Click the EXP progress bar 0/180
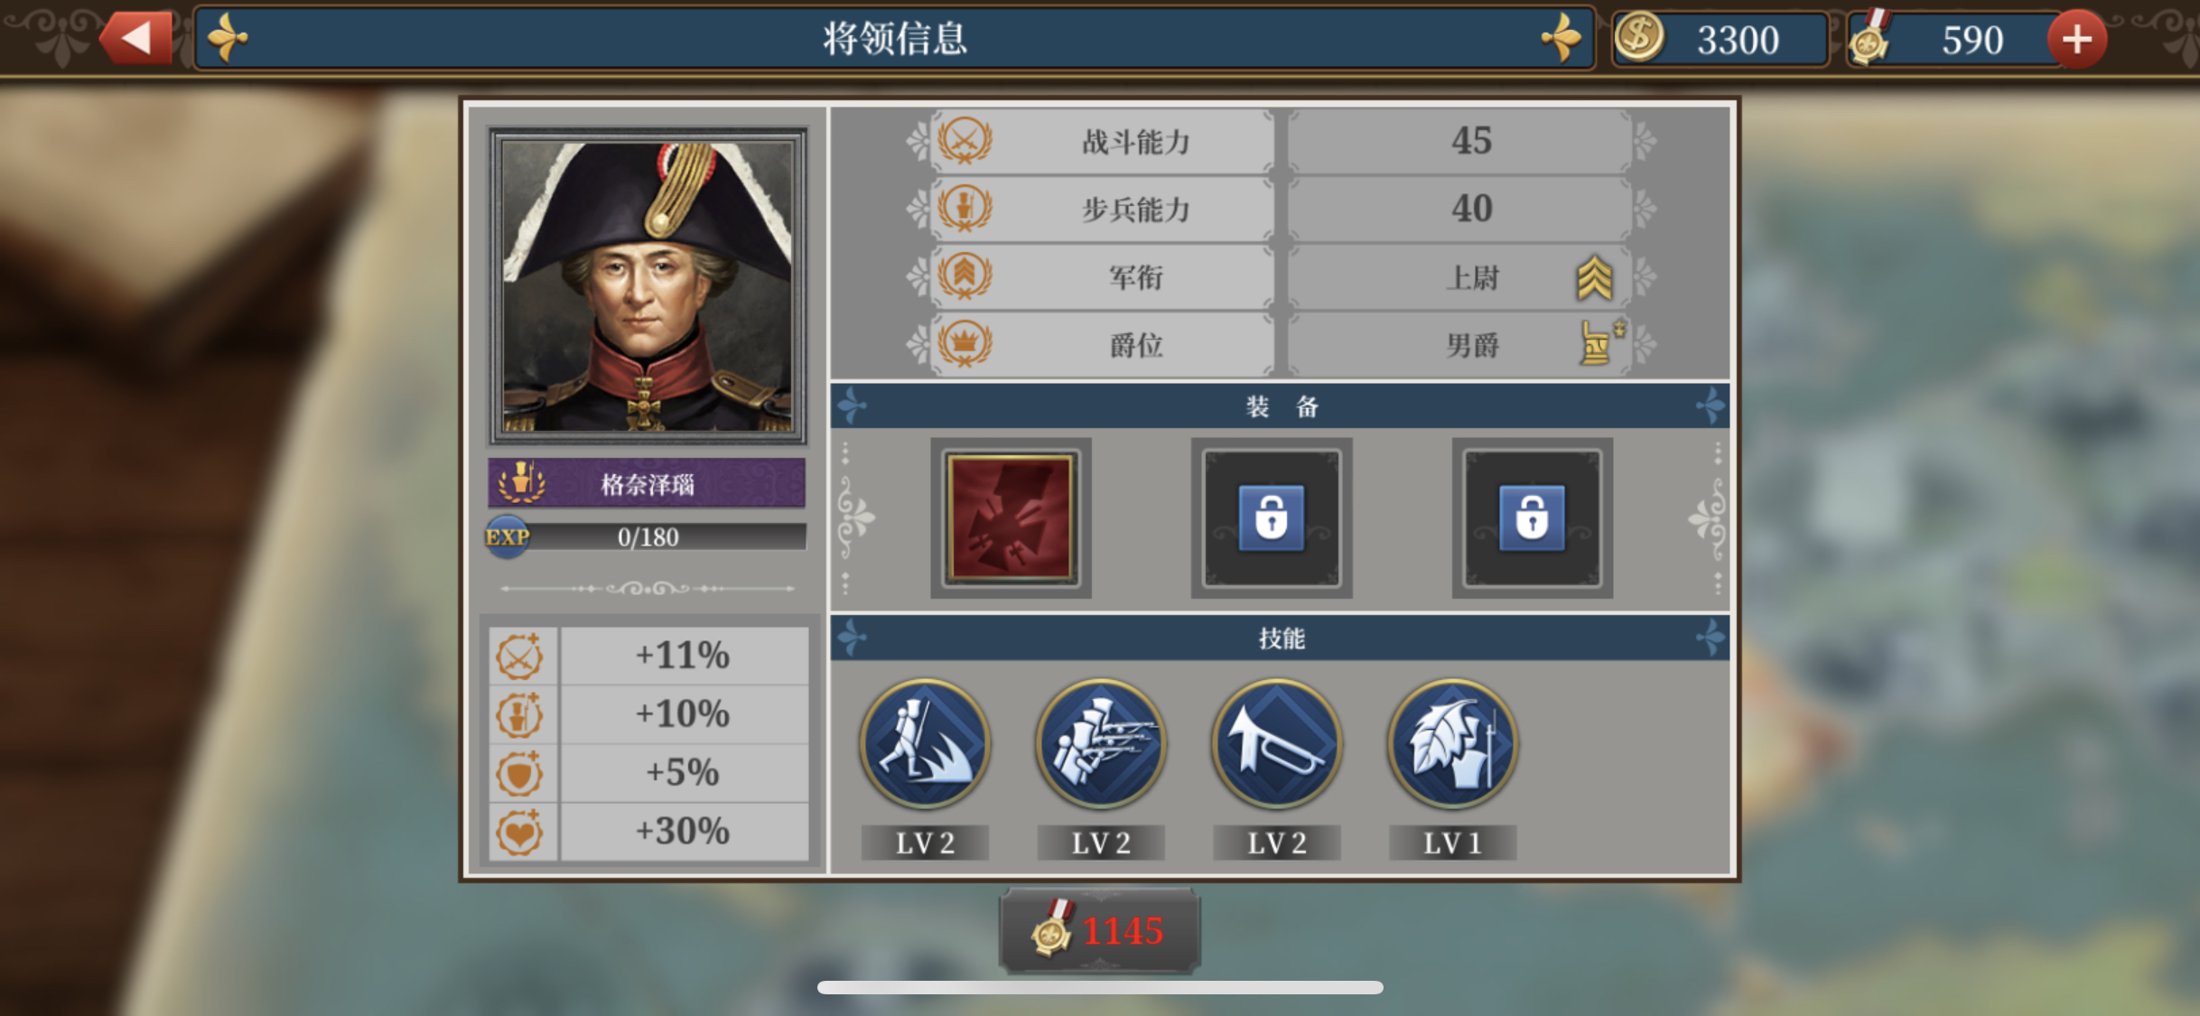This screenshot has height=1016, width=2200. (647, 536)
